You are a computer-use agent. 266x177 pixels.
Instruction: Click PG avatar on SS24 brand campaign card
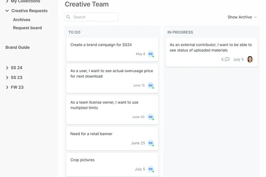151,54
